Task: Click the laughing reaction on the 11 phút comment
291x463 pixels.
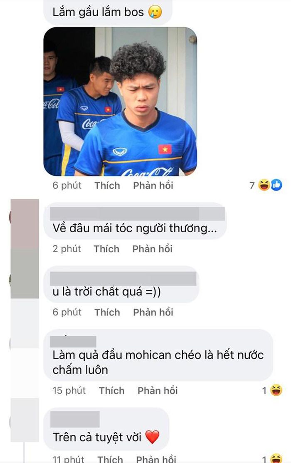Action: [x=276, y=458]
